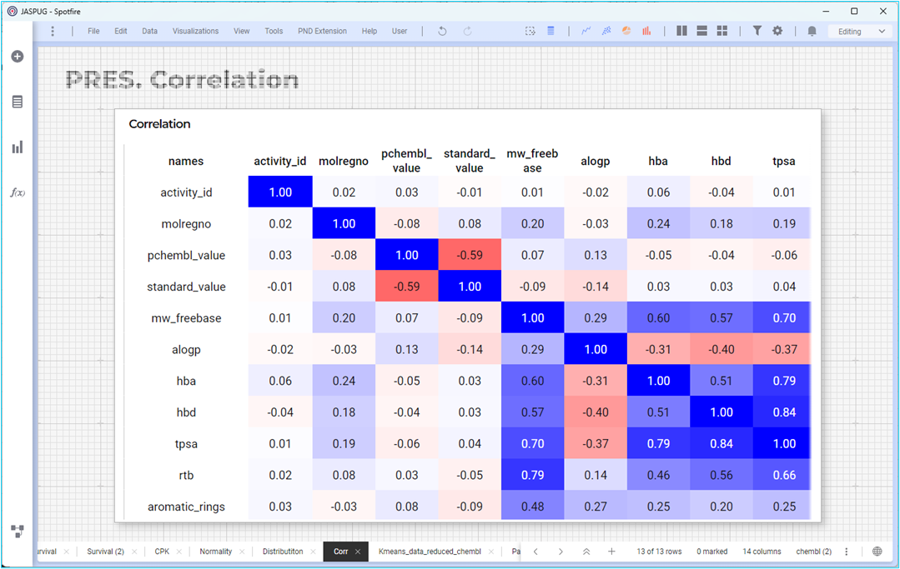This screenshot has height=569, width=900.
Task: Insert a pie chart from the toolbar
Action: pyautogui.click(x=626, y=31)
